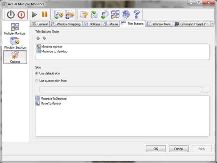Click the gray play arrow icon
The image size is (217, 163).
click(x=34, y=14)
